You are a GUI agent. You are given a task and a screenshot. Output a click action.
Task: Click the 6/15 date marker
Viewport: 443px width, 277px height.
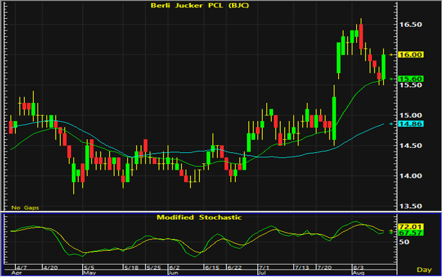212,268
